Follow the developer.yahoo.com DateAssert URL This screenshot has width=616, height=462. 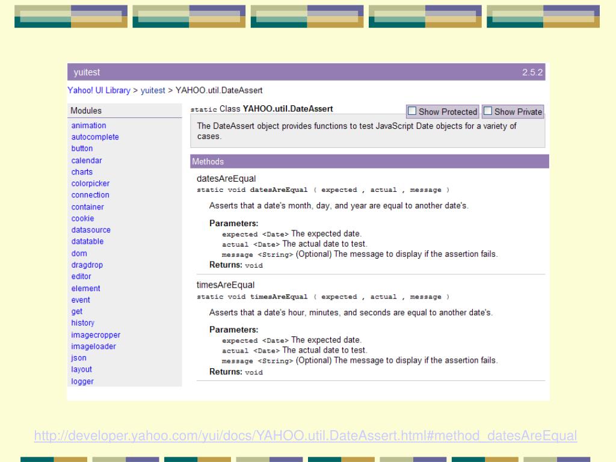pos(305,436)
